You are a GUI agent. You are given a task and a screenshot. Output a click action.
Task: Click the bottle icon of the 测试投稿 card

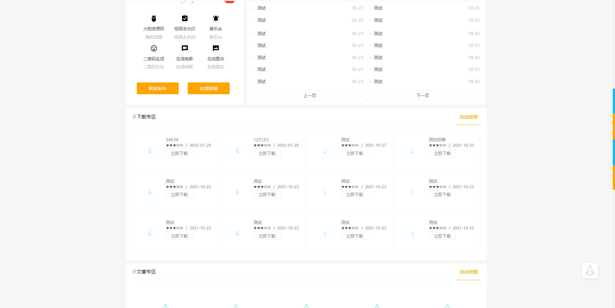pos(413,150)
